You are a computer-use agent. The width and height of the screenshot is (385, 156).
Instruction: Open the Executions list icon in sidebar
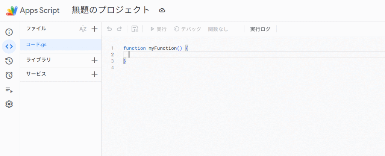tap(9, 90)
